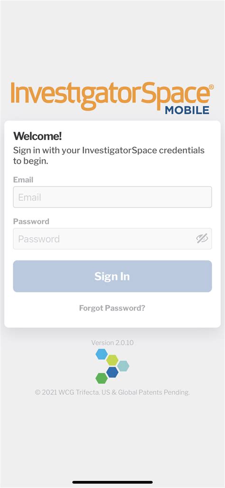
Task: Tap the Version 2.0.10 text
Action: point(112,343)
